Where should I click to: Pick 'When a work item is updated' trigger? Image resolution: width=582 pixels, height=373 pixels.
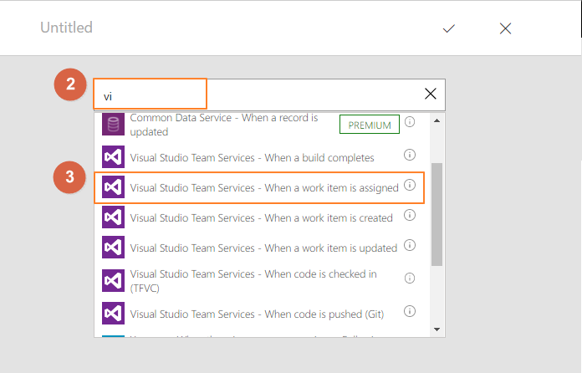coord(263,248)
